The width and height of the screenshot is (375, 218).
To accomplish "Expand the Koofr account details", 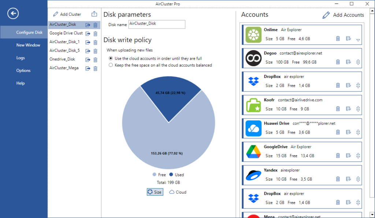I will pos(358,109).
